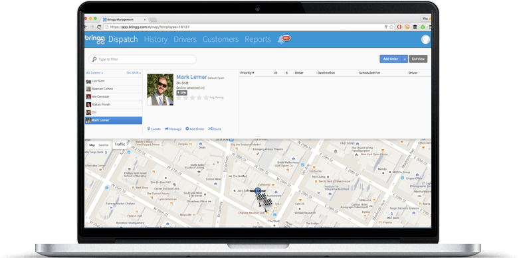Click the Locate driver pin icon
This screenshot has height=258, width=519.
point(149,129)
